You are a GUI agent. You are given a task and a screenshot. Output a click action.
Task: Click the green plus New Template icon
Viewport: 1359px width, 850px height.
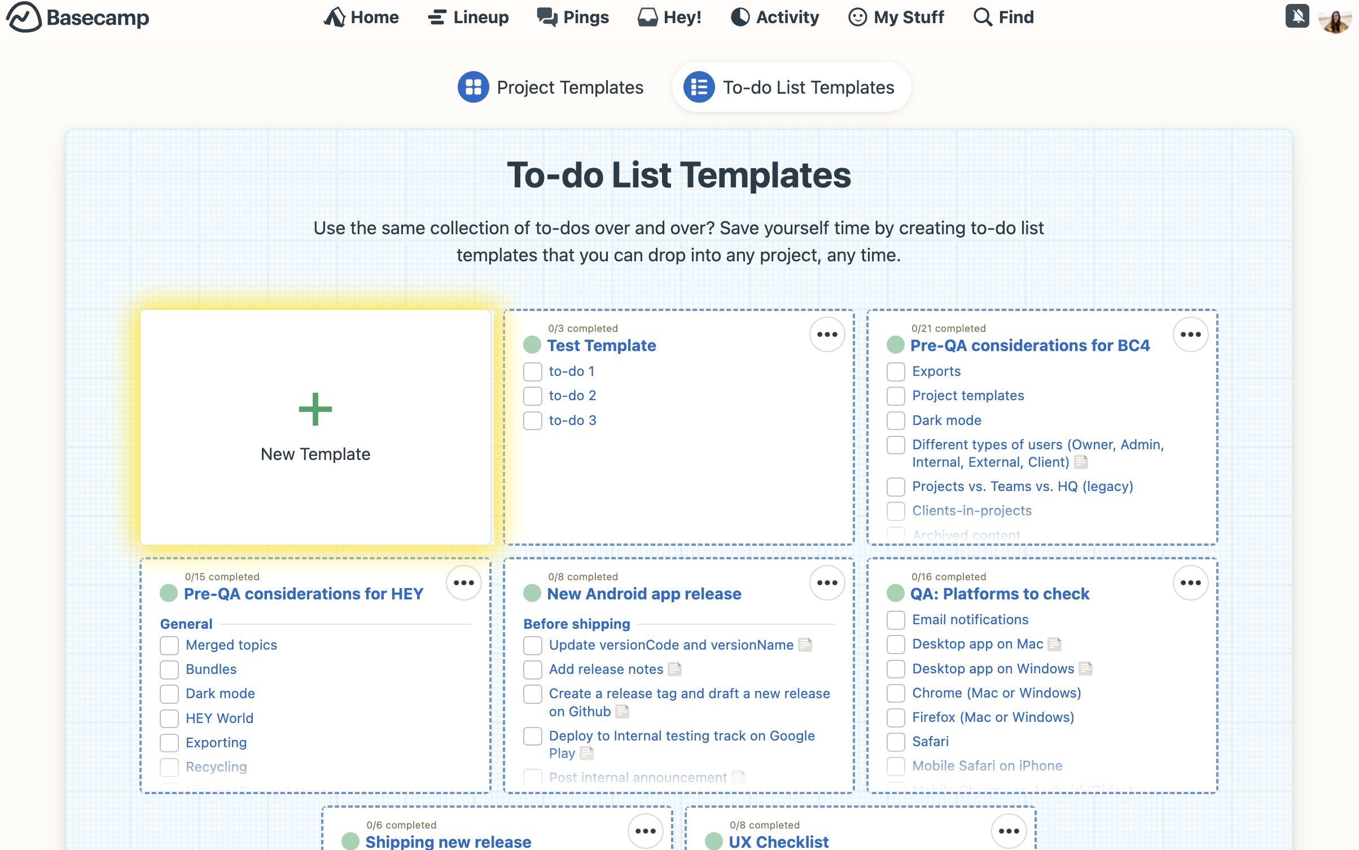pyautogui.click(x=315, y=409)
